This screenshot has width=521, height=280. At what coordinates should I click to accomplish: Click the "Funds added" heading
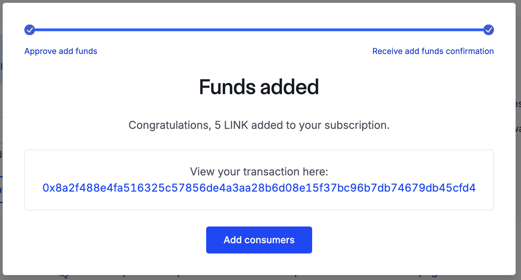coord(259,87)
